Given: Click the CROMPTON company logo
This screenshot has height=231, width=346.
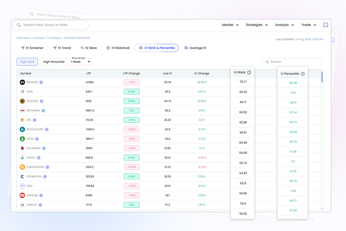Looking at the screenshot, I should point(22,177).
